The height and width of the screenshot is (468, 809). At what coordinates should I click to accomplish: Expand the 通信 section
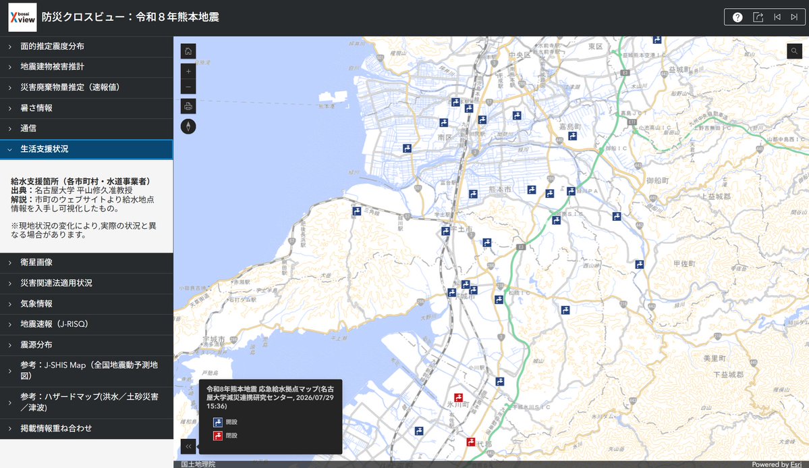86,128
